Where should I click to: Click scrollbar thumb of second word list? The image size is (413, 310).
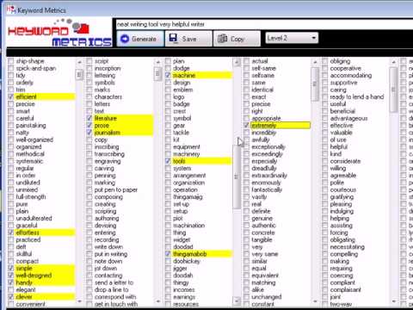[157, 74]
